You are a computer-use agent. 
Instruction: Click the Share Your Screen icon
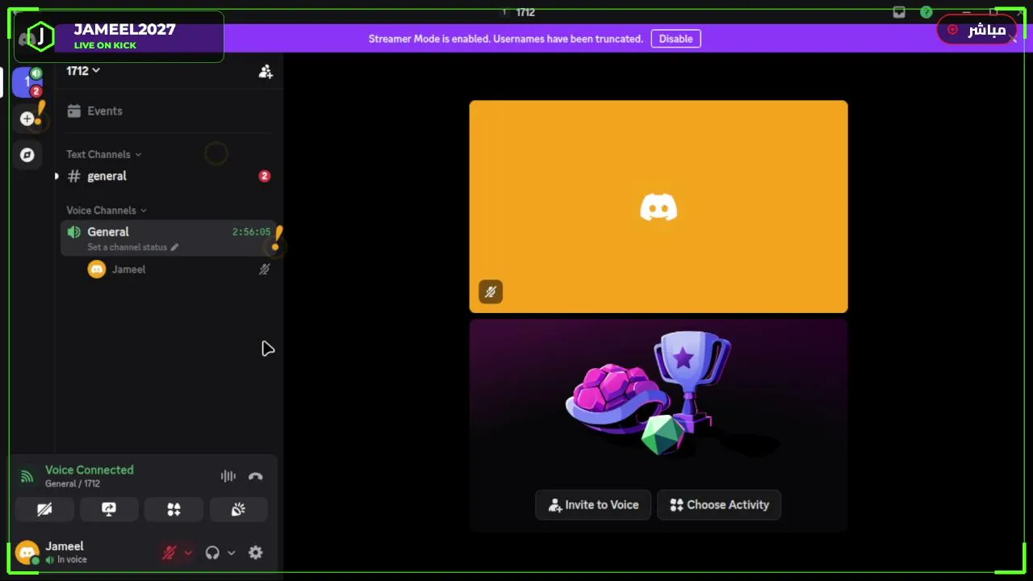[x=109, y=509]
